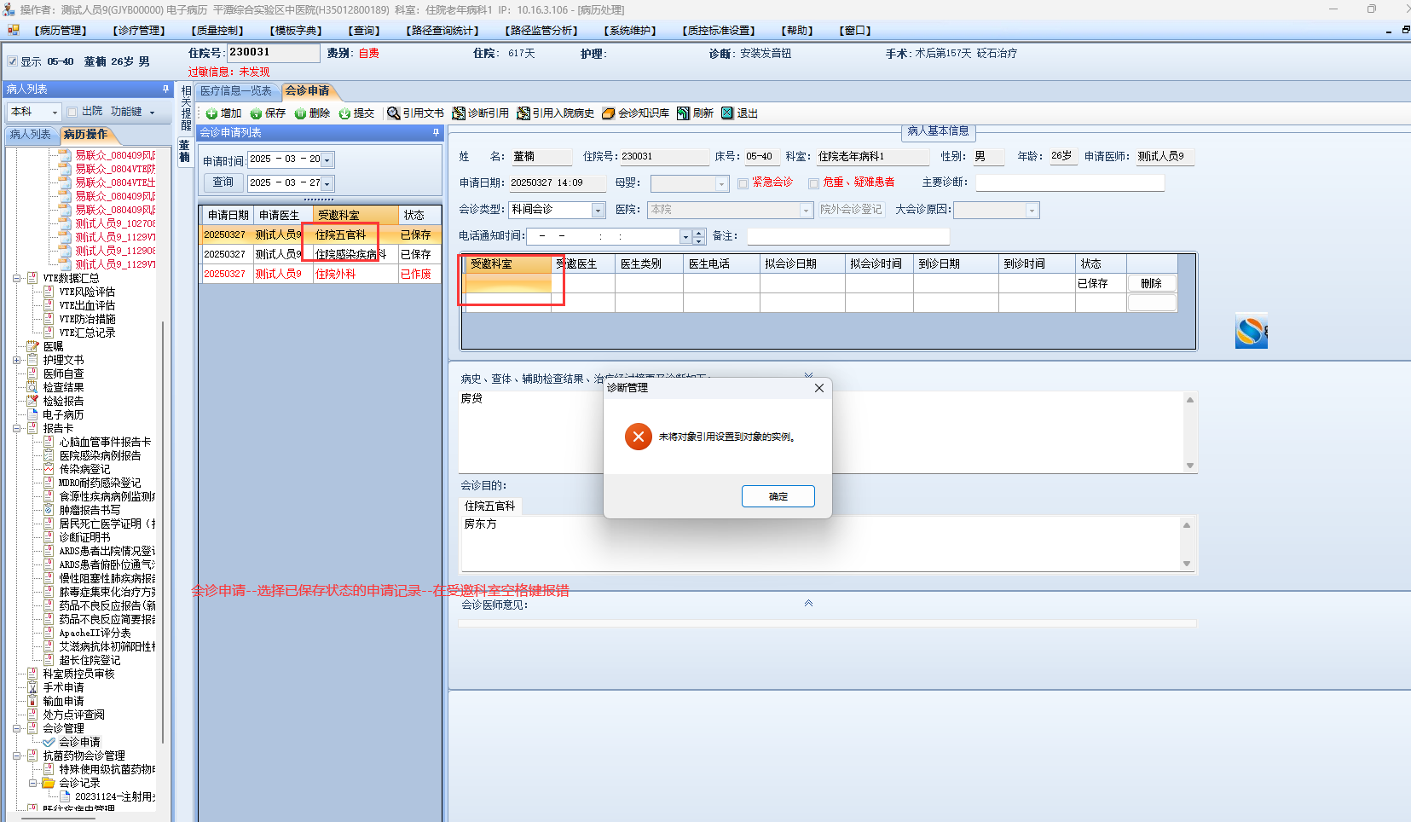Open the start date 2025-03-20 picker
The width and height of the screenshot is (1411, 822).
327,159
